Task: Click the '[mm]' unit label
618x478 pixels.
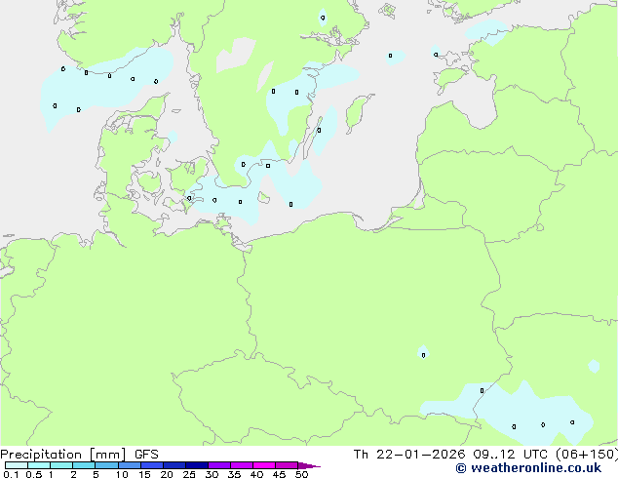Action: click(107, 455)
